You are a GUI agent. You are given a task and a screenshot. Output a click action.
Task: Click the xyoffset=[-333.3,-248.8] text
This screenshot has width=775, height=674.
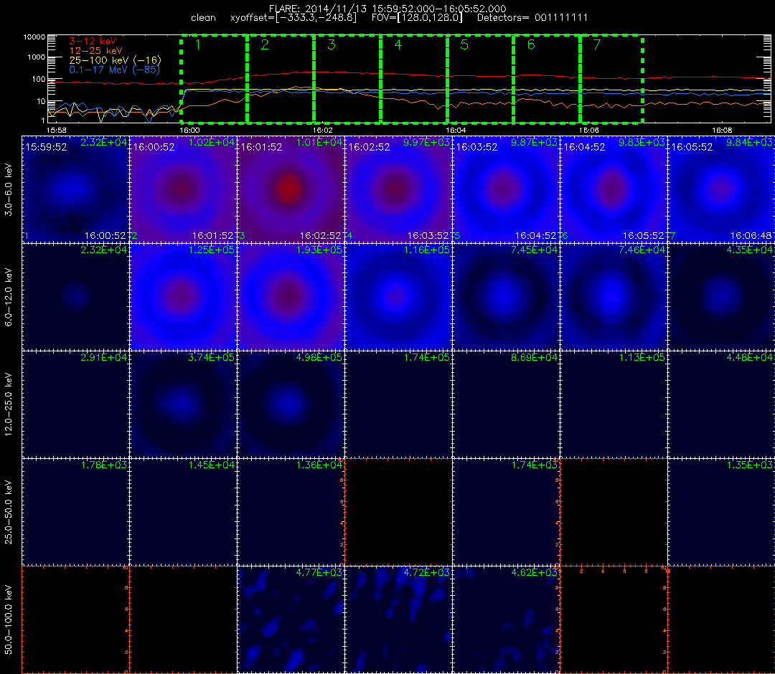293,18
